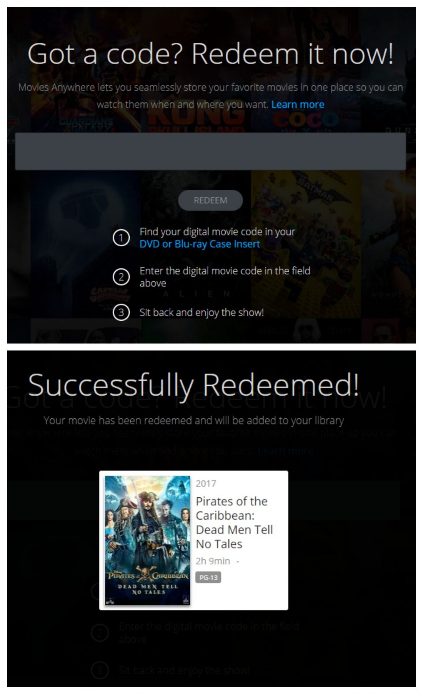Click the REDEEM button
Screen dimensions: 423x694
tap(210, 200)
